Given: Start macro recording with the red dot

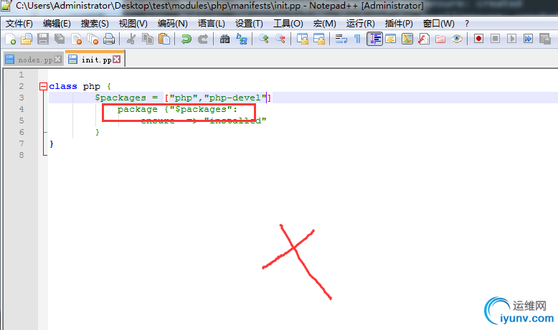Looking at the screenshot, I should 478,39.
